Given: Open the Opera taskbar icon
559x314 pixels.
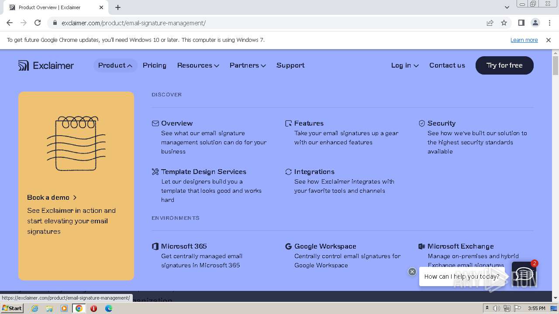Looking at the screenshot, I should (93, 308).
